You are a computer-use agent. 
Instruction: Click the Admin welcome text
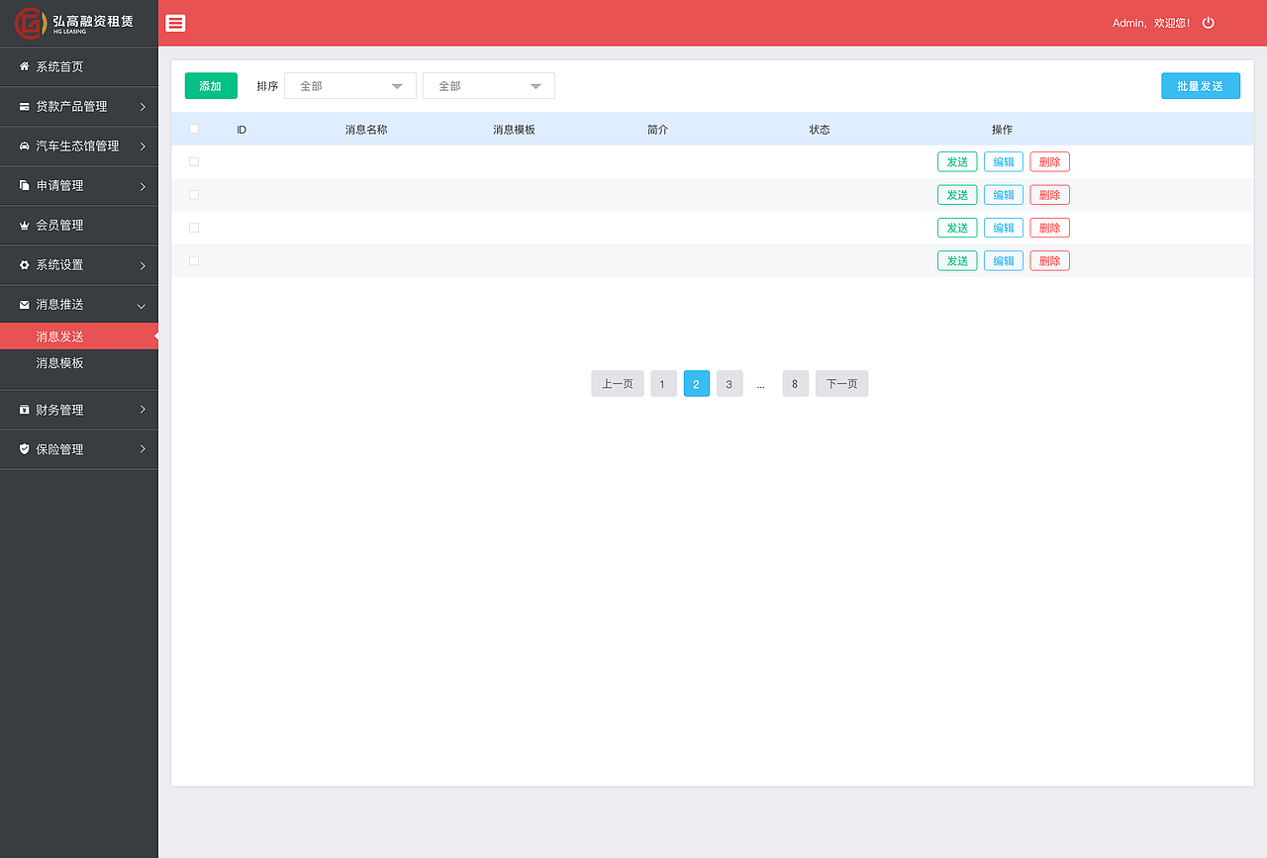pos(1151,23)
